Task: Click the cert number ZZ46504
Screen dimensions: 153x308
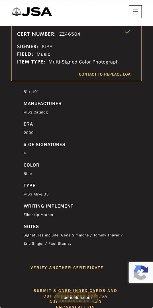Action: 70,34
